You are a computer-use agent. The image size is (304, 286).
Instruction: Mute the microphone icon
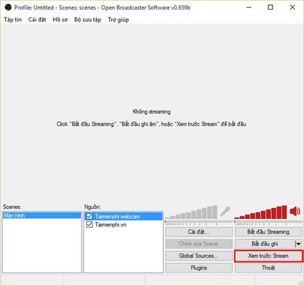226,211
